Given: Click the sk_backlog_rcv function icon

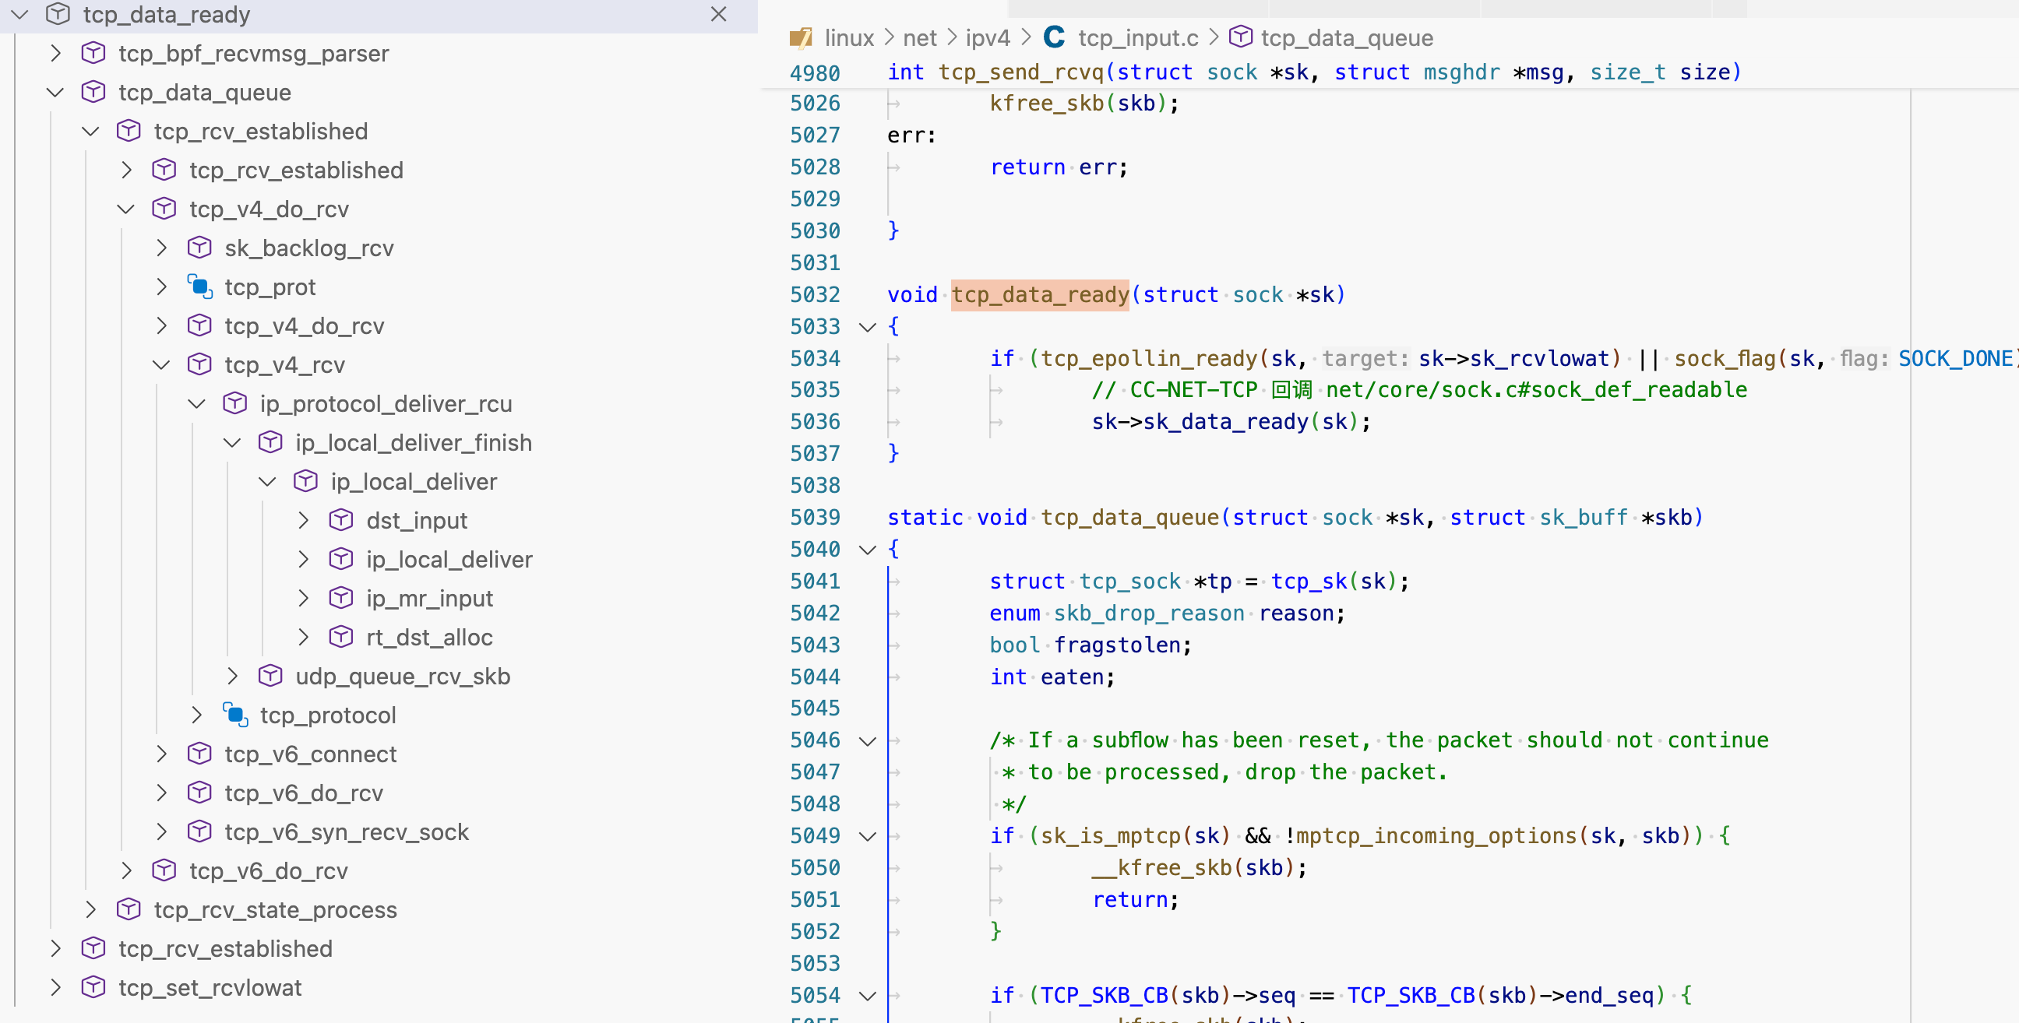Looking at the screenshot, I should click(x=200, y=248).
